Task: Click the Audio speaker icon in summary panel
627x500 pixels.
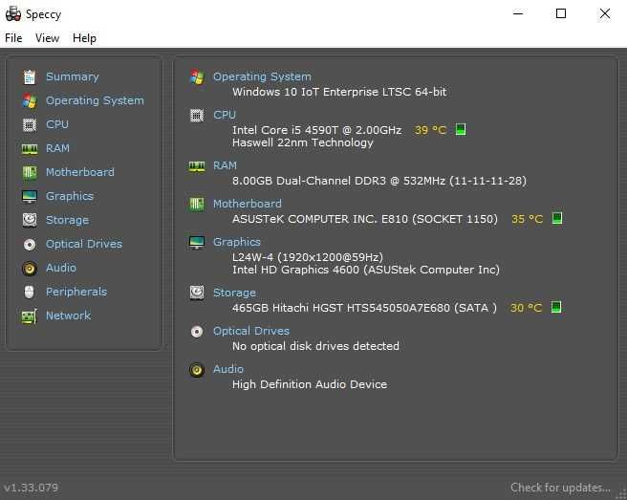Action: (197, 370)
